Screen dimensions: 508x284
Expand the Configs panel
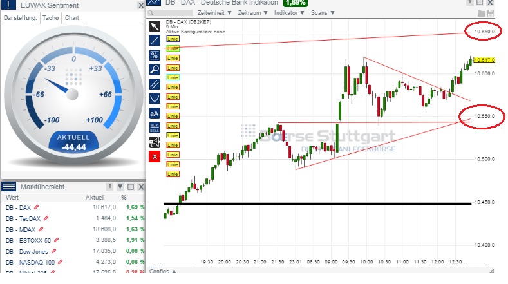point(163,271)
